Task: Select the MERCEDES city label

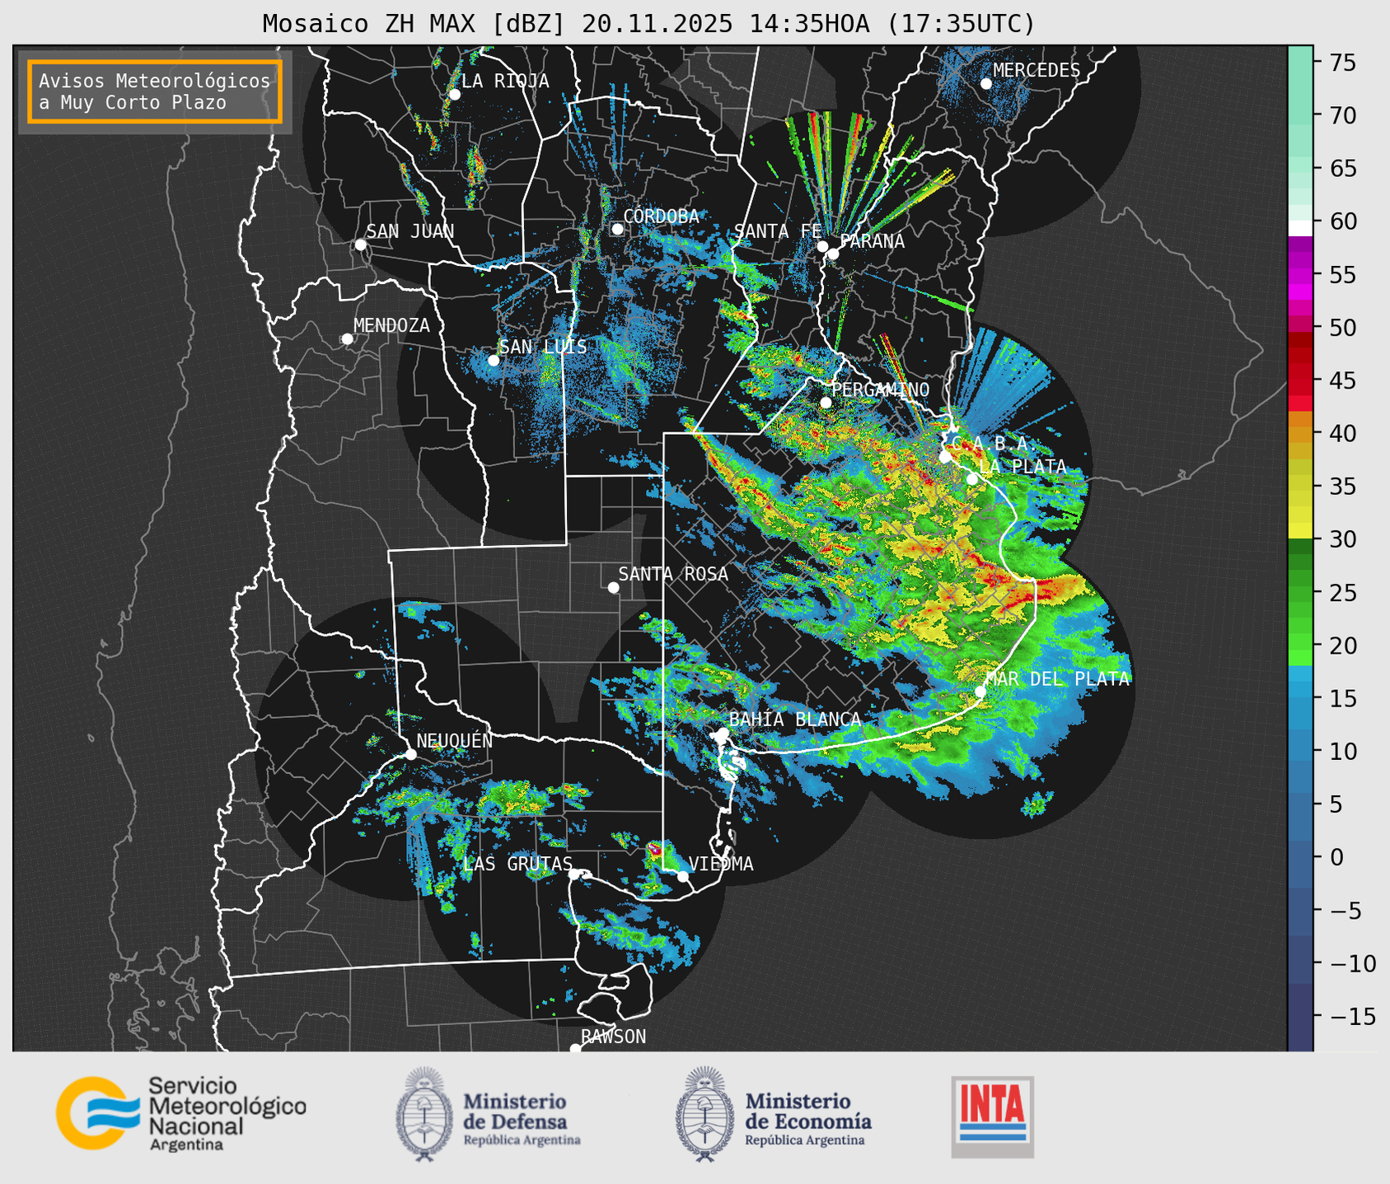Action: coord(1037,71)
